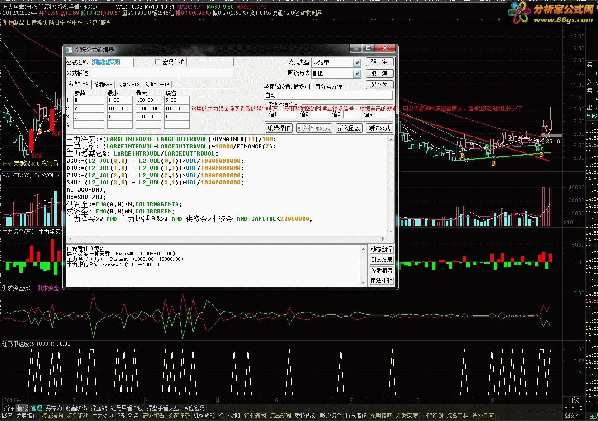
Task: Click the 公式描述 input field
Action: tap(162, 73)
